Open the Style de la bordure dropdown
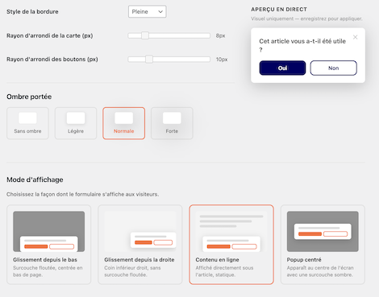 pyautogui.click(x=148, y=11)
